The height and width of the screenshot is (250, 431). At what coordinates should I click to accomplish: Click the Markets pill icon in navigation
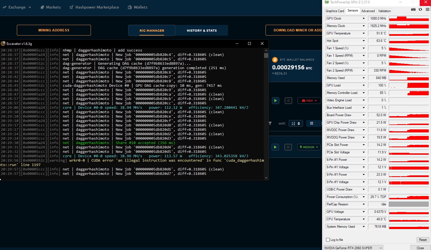[x=42, y=7]
